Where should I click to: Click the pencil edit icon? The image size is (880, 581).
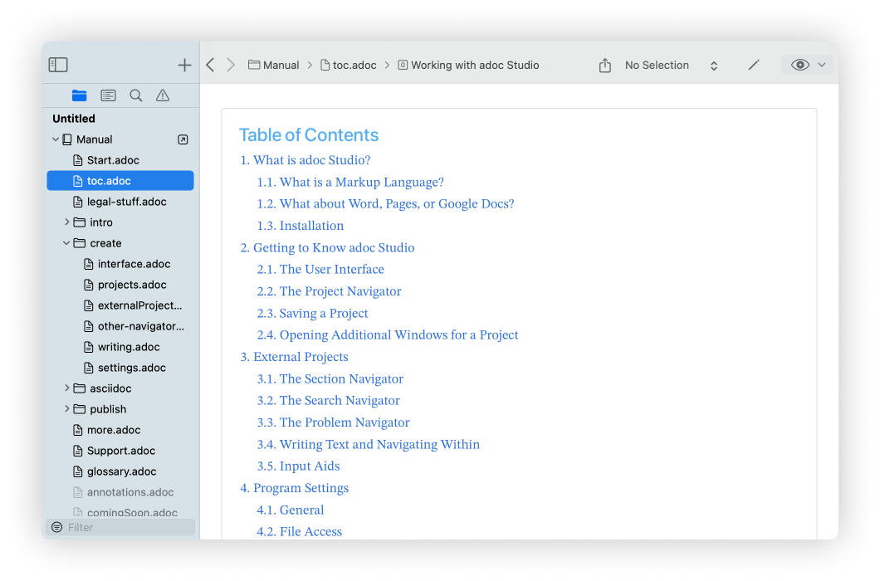coord(754,65)
